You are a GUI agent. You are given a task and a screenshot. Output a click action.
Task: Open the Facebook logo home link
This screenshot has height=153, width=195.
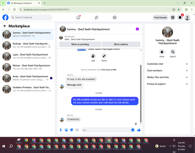pyautogui.click(x=5, y=17)
